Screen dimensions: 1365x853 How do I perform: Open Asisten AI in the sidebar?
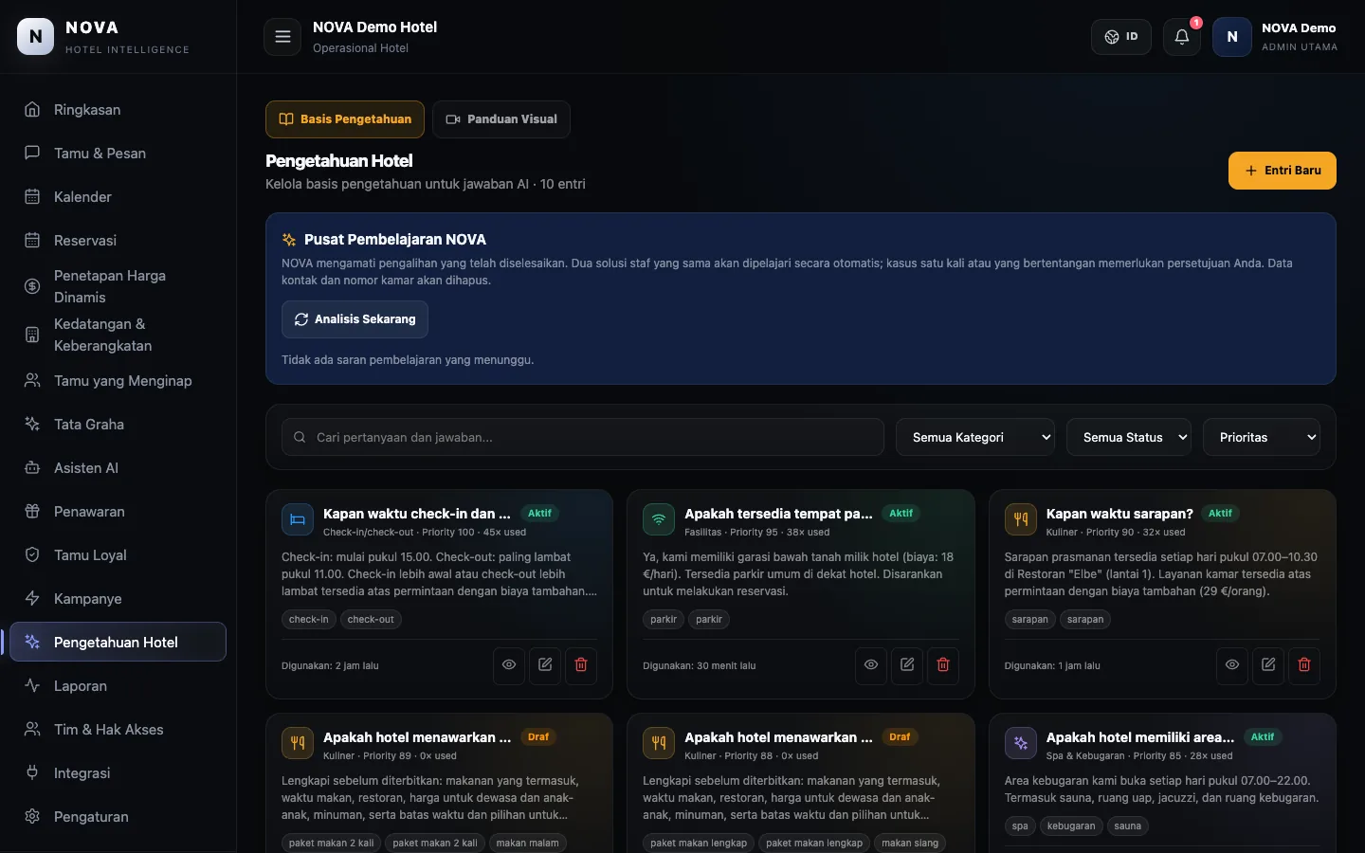click(x=118, y=468)
